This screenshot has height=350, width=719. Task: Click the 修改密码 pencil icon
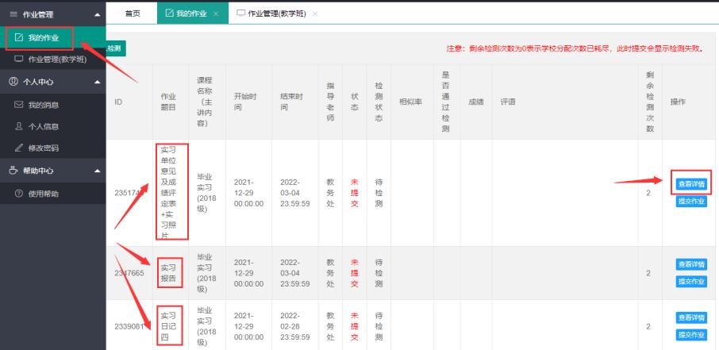[19, 148]
